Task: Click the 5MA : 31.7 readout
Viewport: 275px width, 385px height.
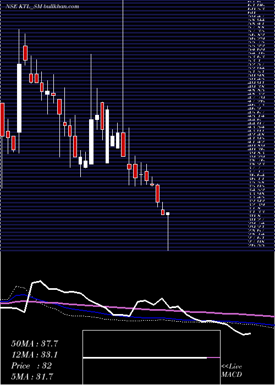Action: tap(32, 376)
